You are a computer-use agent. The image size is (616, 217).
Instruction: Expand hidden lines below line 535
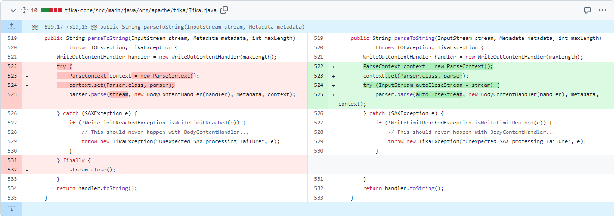pyautogui.click(x=11, y=209)
